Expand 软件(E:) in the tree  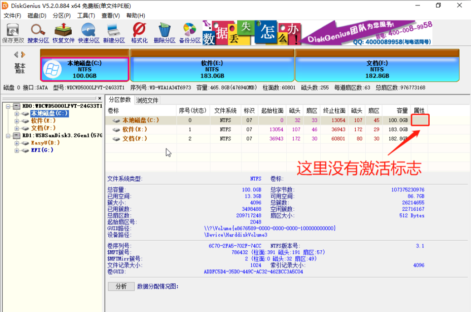tap(17, 121)
